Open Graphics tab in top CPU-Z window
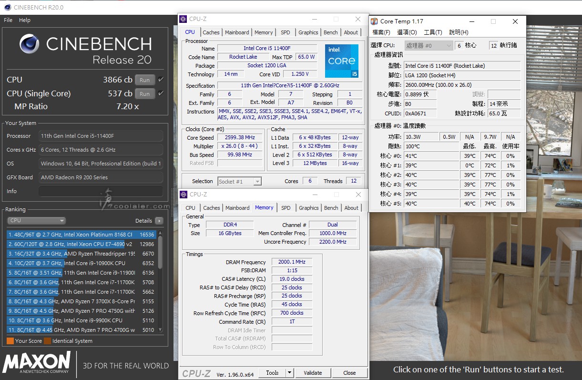The width and height of the screenshot is (582, 380). point(308,32)
